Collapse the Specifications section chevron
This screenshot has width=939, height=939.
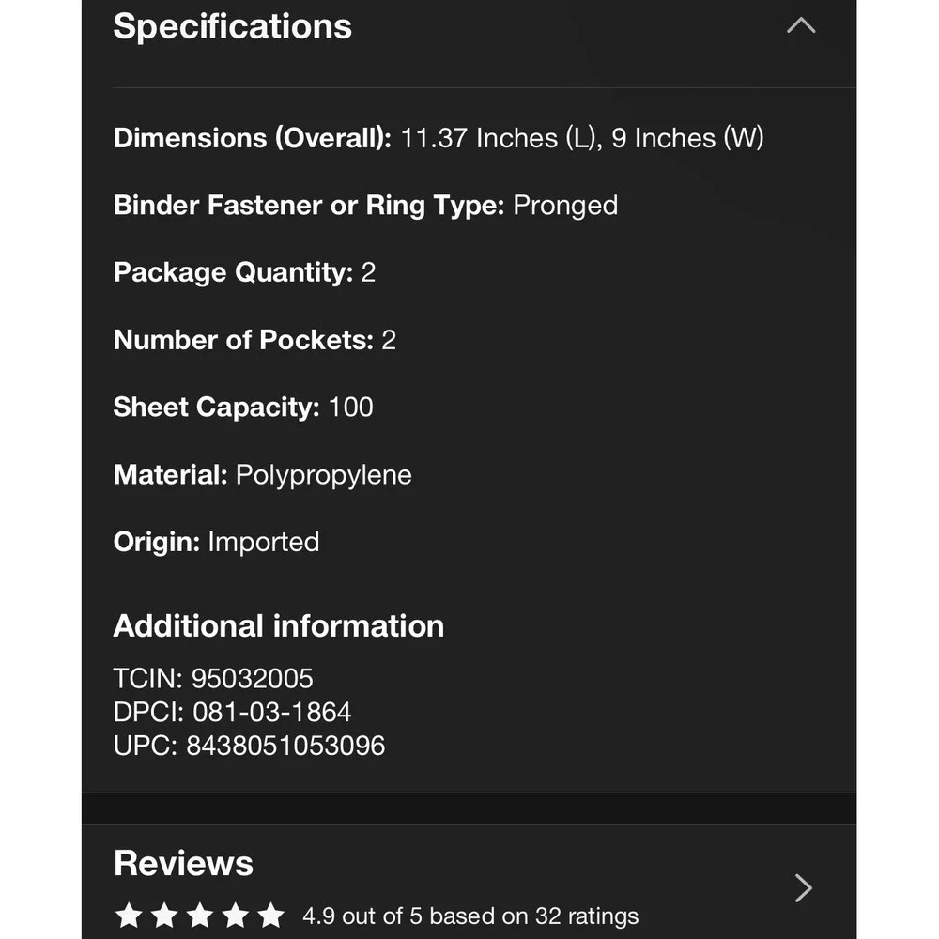(801, 25)
